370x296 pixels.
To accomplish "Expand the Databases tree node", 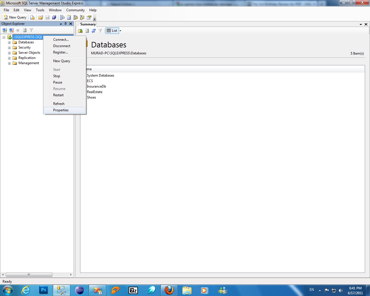I will pyautogui.click(x=9, y=42).
